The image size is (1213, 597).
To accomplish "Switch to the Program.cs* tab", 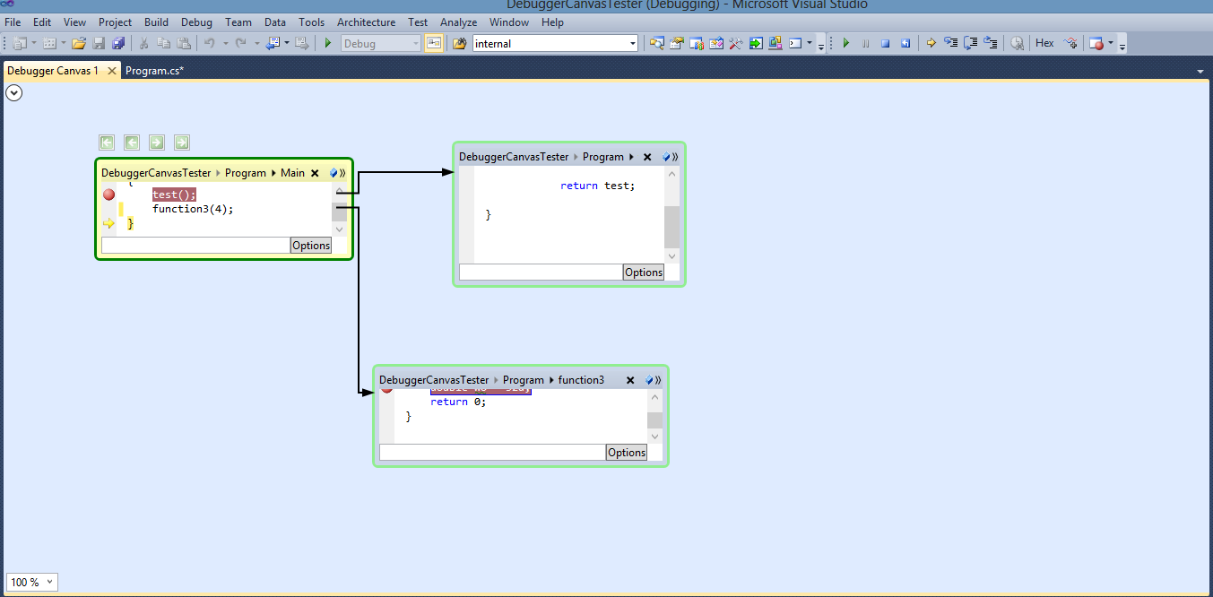I will pyautogui.click(x=154, y=70).
